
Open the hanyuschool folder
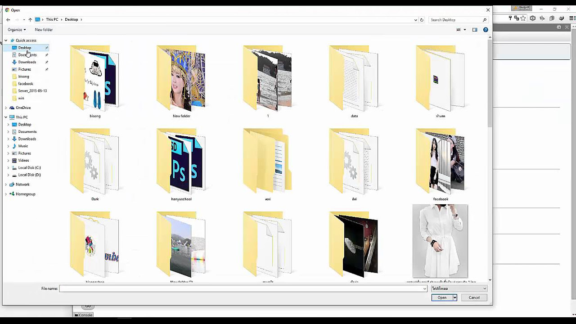tap(181, 161)
